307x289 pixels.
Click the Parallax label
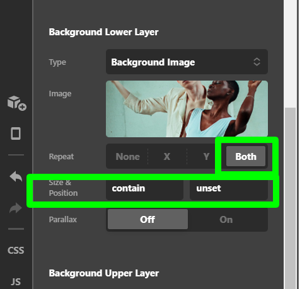(x=63, y=220)
